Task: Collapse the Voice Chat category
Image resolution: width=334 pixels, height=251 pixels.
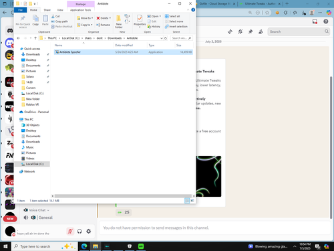Action: 37,210
